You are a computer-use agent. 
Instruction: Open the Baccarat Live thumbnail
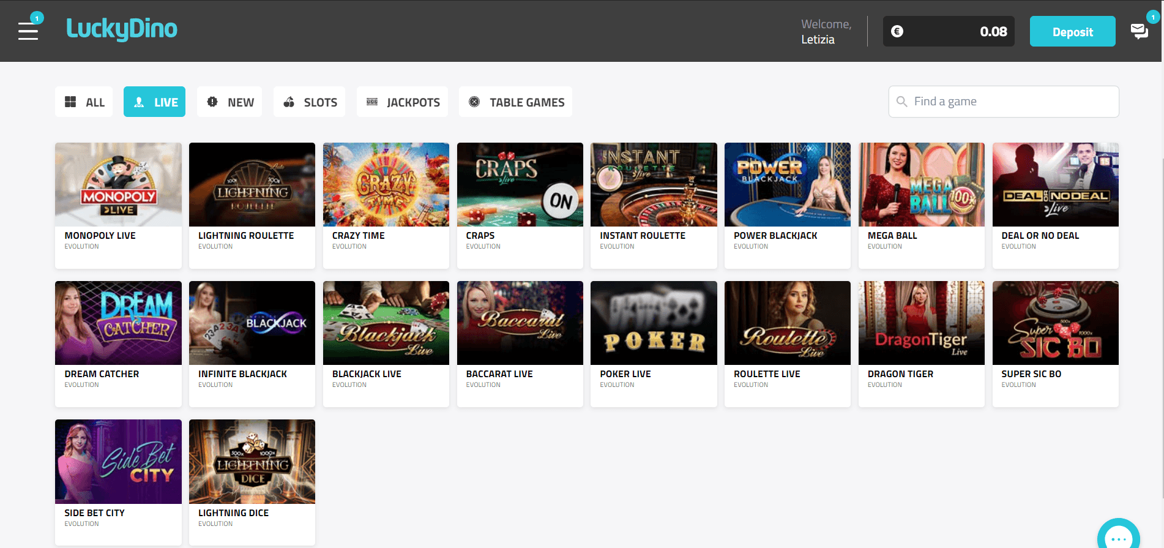[520, 323]
